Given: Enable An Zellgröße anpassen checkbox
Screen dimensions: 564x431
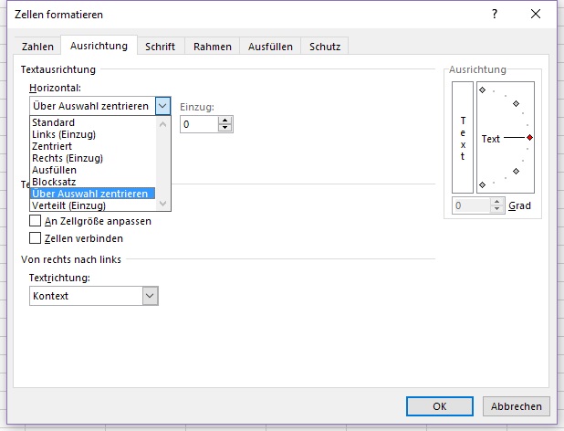Looking at the screenshot, I should click(36, 221).
